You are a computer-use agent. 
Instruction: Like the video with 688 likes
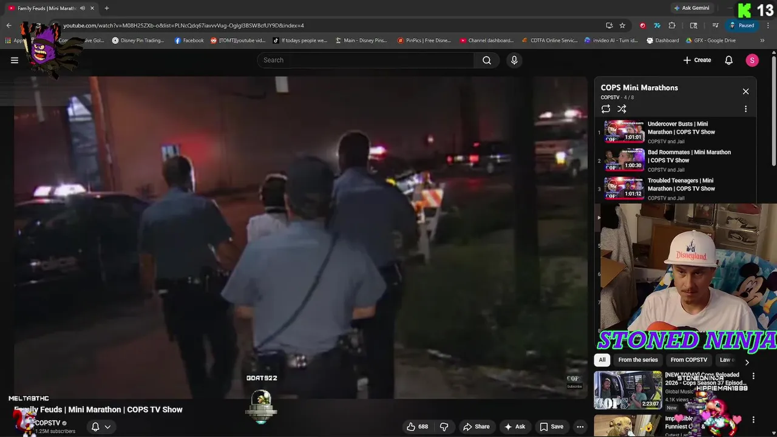click(418, 427)
